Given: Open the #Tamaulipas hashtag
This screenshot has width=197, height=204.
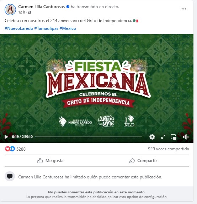Looking at the screenshot, I should click(x=46, y=28).
